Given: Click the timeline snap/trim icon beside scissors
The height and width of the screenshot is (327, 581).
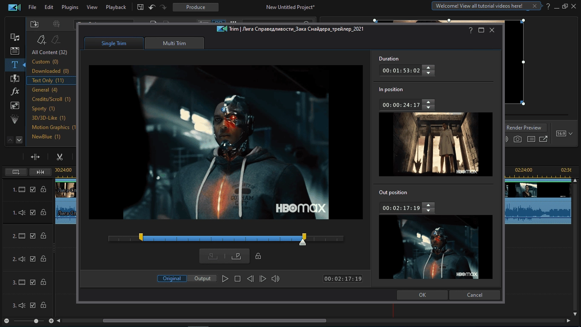Looking at the screenshot, I should click(x=35, y=157).
